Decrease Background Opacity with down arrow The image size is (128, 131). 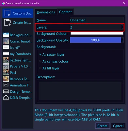[x=122, y=41]
